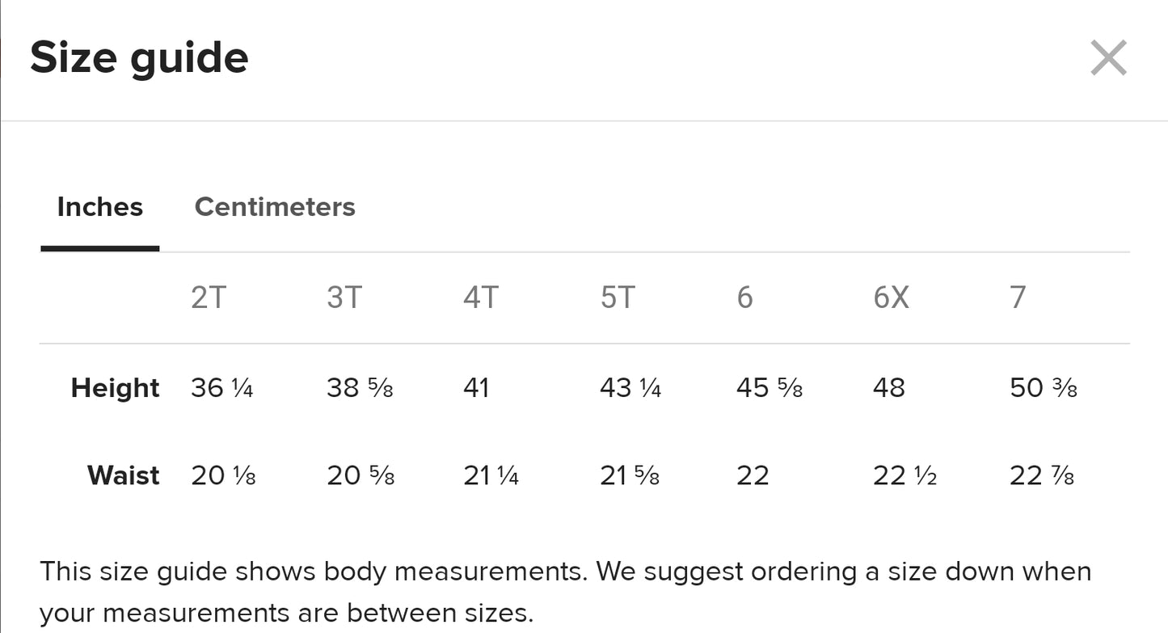Switch to the Centimeters tab

275,207
